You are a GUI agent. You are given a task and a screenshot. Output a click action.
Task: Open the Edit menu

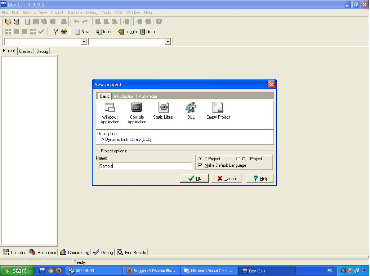(15, 13)
